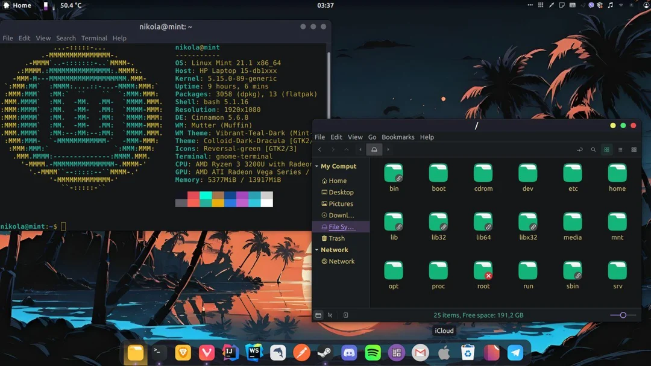The height and width of the screenshot is (366, 651).
Task: Open the Bookmarks menu in Nemo
Action: coord(398,137)
